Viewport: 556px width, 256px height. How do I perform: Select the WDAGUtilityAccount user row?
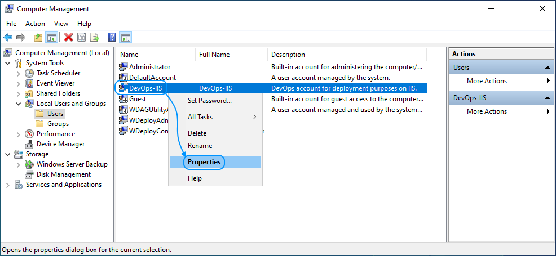coord(143,110)
